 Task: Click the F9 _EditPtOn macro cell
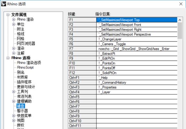(137, 58)
